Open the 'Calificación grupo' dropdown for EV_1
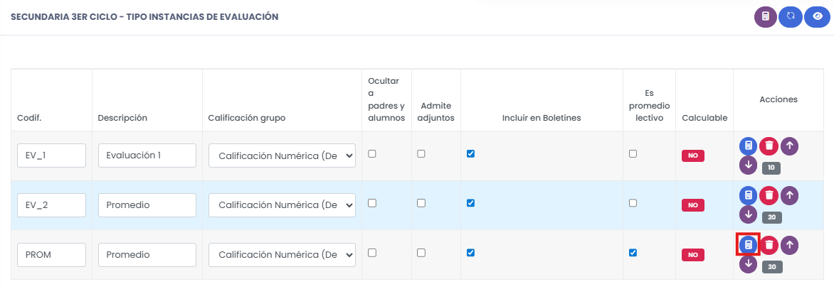 [282, 156]
